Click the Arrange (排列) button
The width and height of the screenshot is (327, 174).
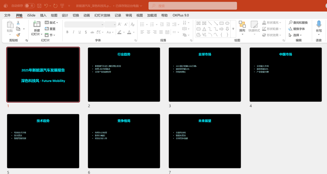tap(242, 27)
